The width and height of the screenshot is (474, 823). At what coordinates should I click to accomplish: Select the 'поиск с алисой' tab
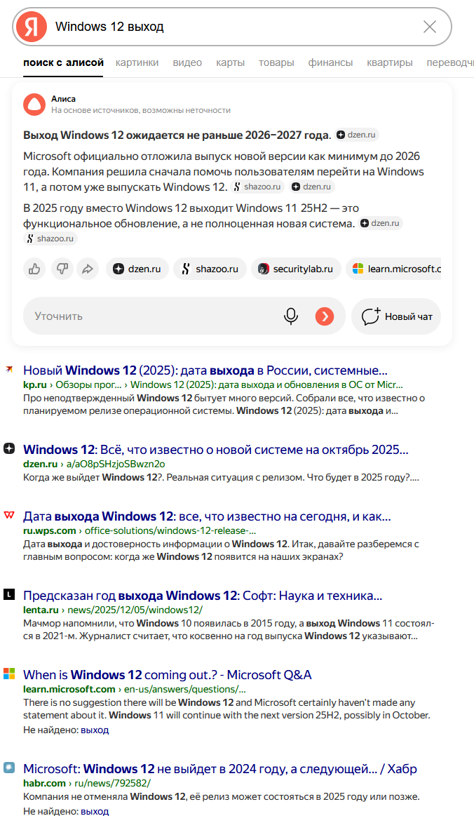[x=63, y=62]
